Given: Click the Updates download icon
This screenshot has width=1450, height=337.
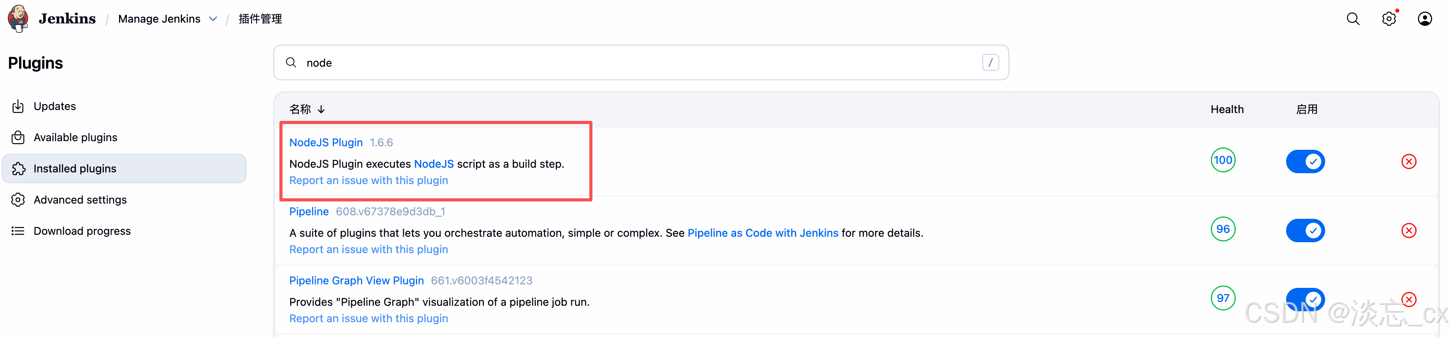Looking at the screenshot, I should click(18, 106).
